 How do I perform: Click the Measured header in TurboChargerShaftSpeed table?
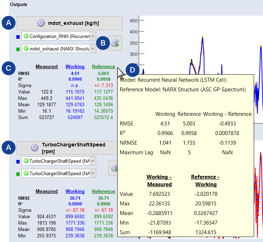[47, 191]
